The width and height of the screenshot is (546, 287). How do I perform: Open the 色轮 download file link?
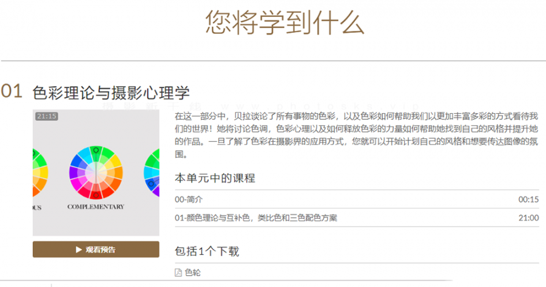click(192, 272)
